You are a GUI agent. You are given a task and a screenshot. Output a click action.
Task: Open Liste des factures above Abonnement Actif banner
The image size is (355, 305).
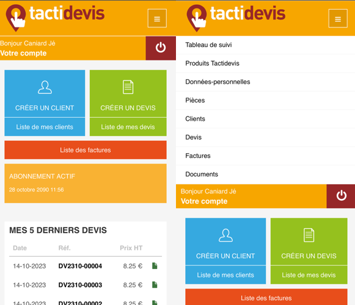pos(86,150)
